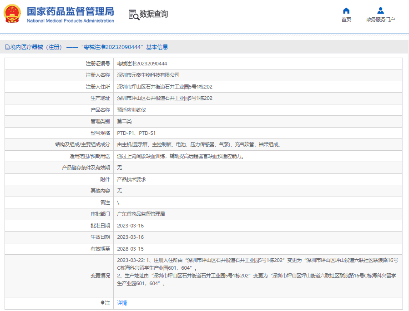Click the 注册人名称 row label
This screenshot has height=311, width=409.
click(x=98, y=75)
